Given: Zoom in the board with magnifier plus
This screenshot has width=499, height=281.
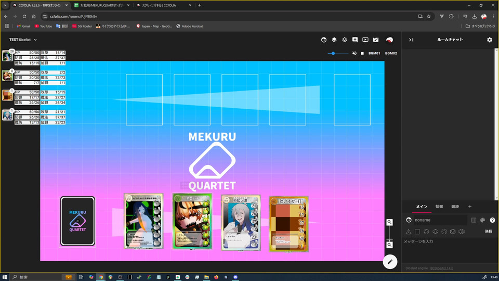Looking at the screenshot, I should [x=389, y=222].
